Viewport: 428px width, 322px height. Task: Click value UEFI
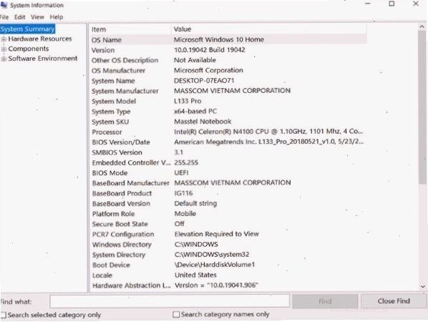tap(181, 172)
